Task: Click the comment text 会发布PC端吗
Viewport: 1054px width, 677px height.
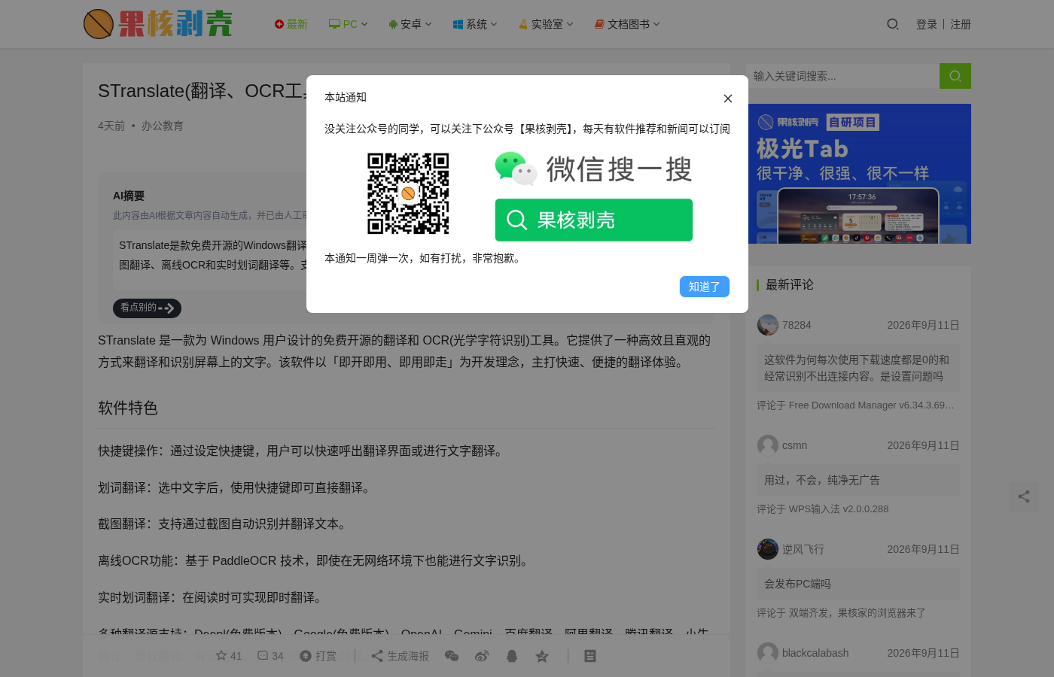Action: tap(797, 584)
